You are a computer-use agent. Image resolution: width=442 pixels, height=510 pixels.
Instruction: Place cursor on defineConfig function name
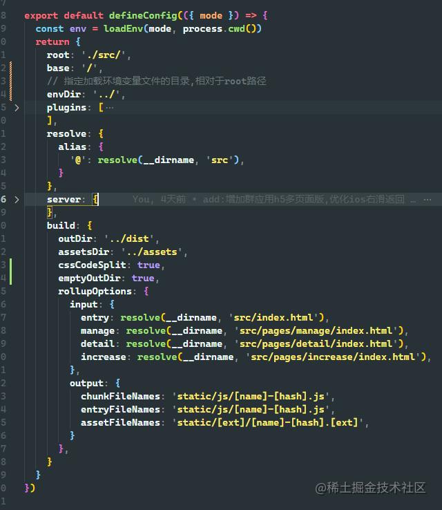point(143,16)
